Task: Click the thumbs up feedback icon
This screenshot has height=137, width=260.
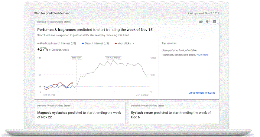Action: (201, 22)
